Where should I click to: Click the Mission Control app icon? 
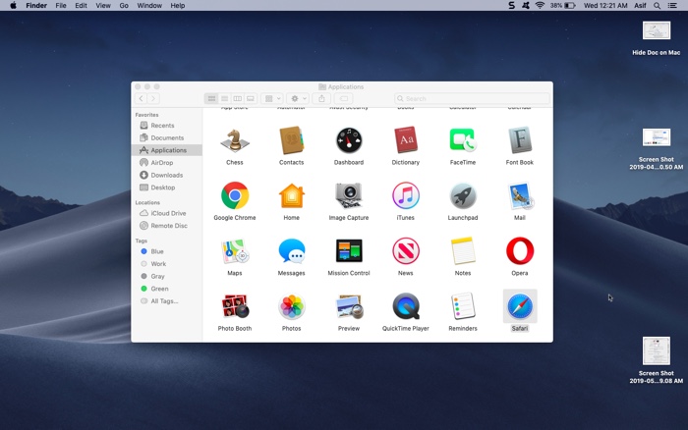(x=349, y=250)
